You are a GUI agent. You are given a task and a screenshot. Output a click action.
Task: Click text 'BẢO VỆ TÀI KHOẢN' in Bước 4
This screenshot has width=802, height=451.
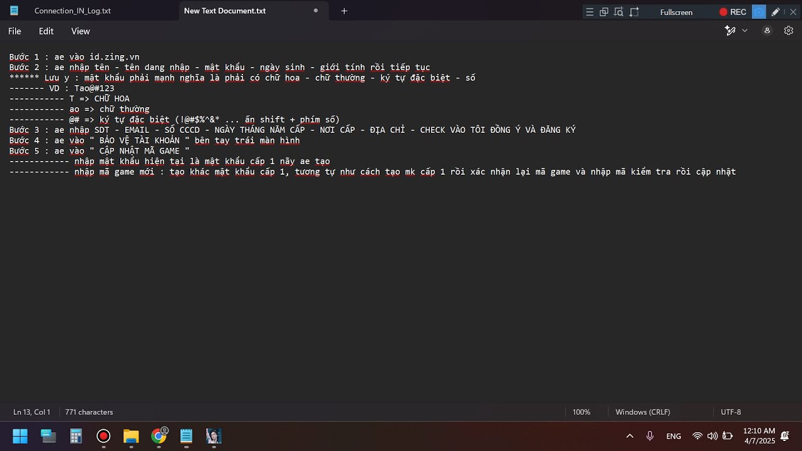pyautogui.click(x=139, y=140)
